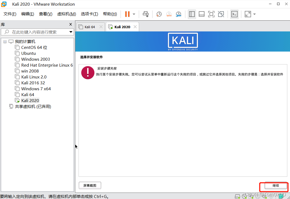The image size is (290, 199).
Task: Select the Ubuntu virtual machine
Action: tap(29, 53)
